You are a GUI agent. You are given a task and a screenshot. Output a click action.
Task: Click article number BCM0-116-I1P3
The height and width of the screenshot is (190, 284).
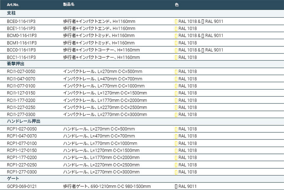tap(22, 35)
